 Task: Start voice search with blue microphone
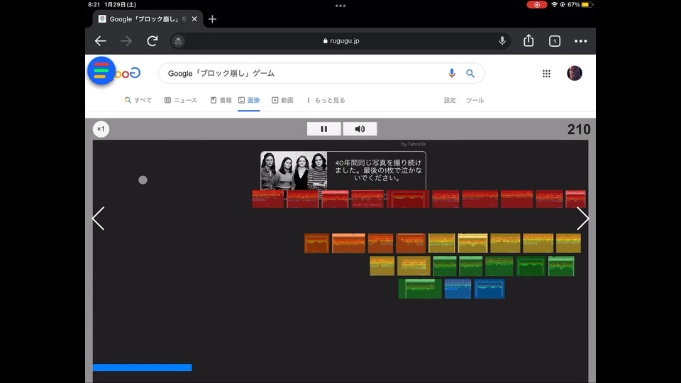pyautogui.click(x=452, y=73)
